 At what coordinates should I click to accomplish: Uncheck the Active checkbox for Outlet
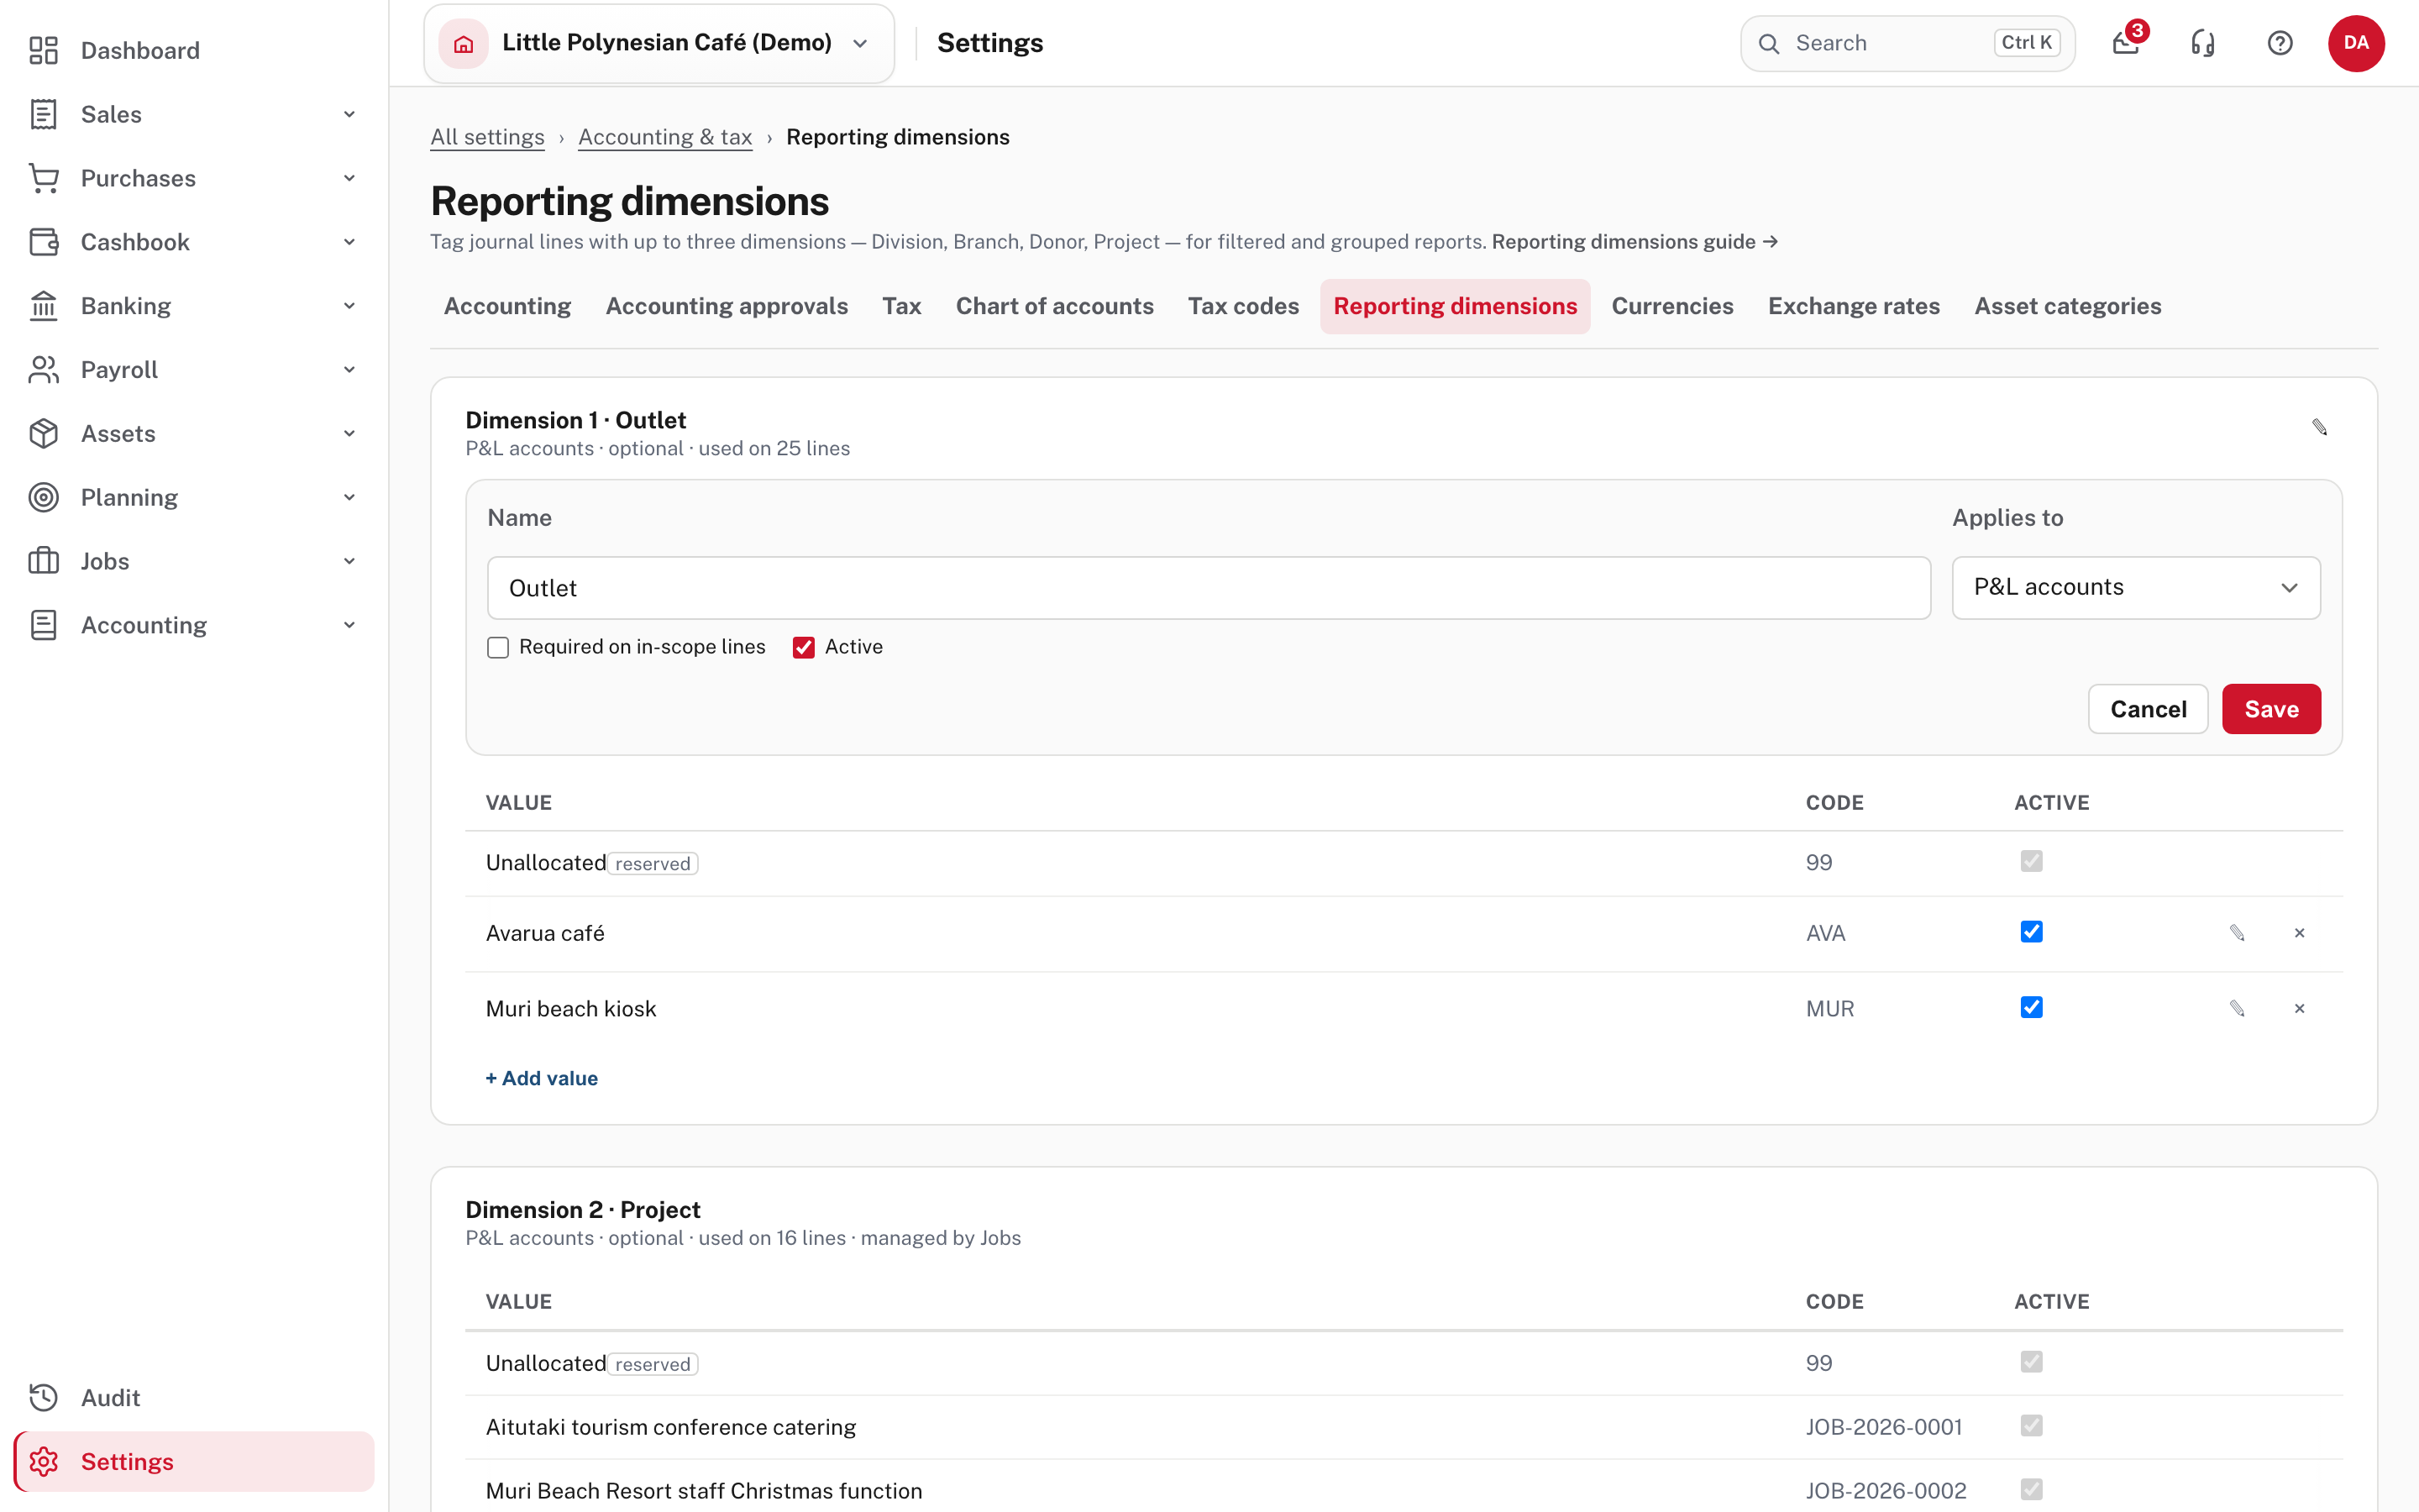tap(804, 647)
